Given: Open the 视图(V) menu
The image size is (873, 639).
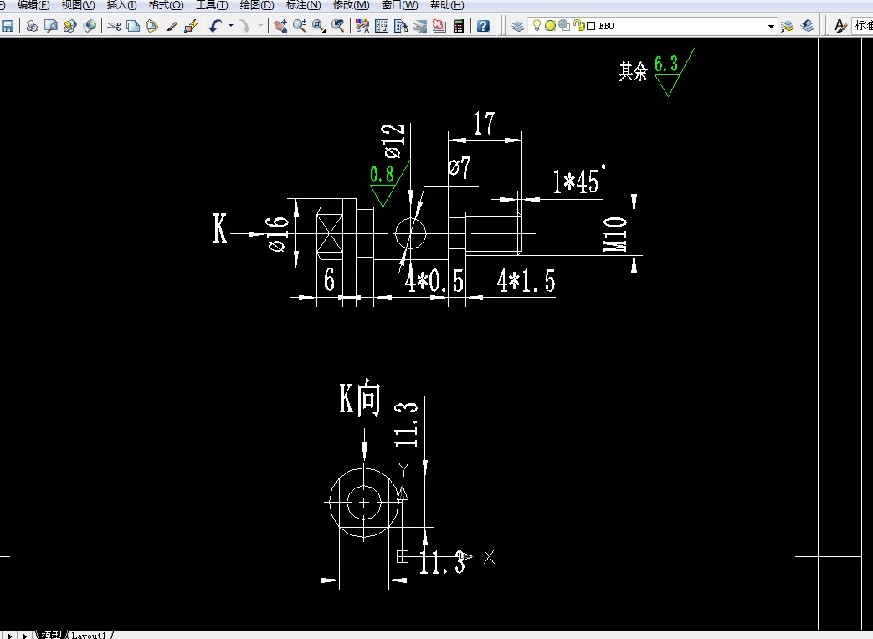Looking at the screenshot, I should (78, 5).
